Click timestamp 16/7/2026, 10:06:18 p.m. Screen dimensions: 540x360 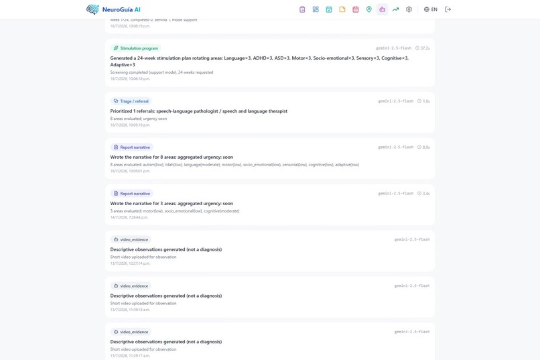click(x=130, y=79)
